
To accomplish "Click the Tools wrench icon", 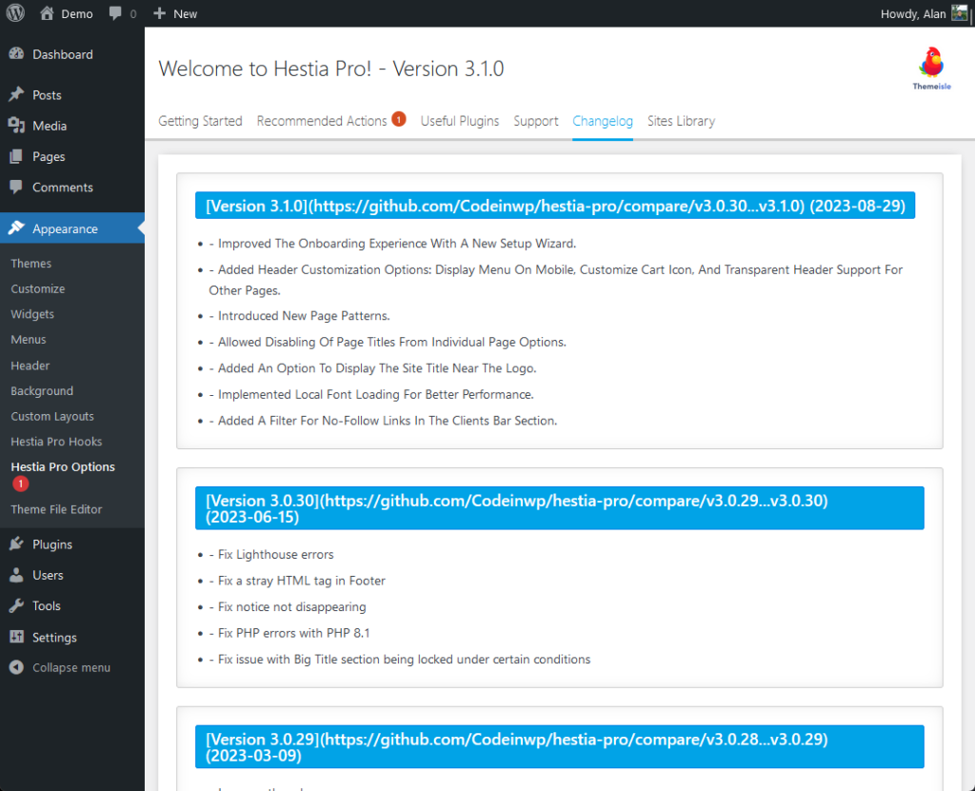I will click(x=16, y=605).
